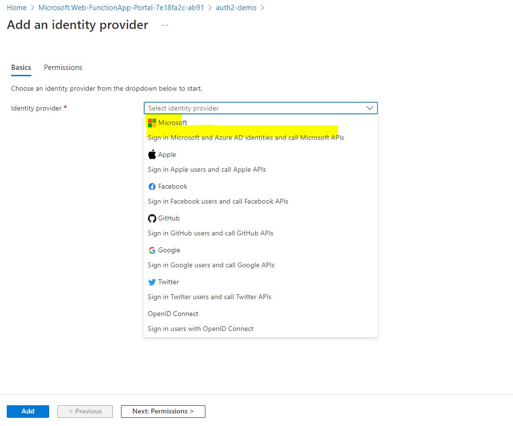Click the blue Add button
Image resolution: width=513 pixels, height=426 pixels.
click(x=28, y=411)
